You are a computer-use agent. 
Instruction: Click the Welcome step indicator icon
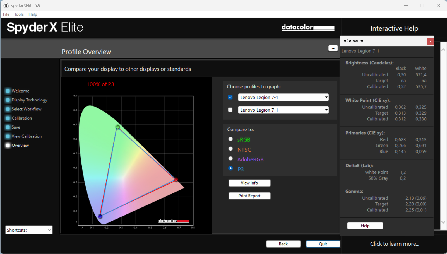[8, 91]
